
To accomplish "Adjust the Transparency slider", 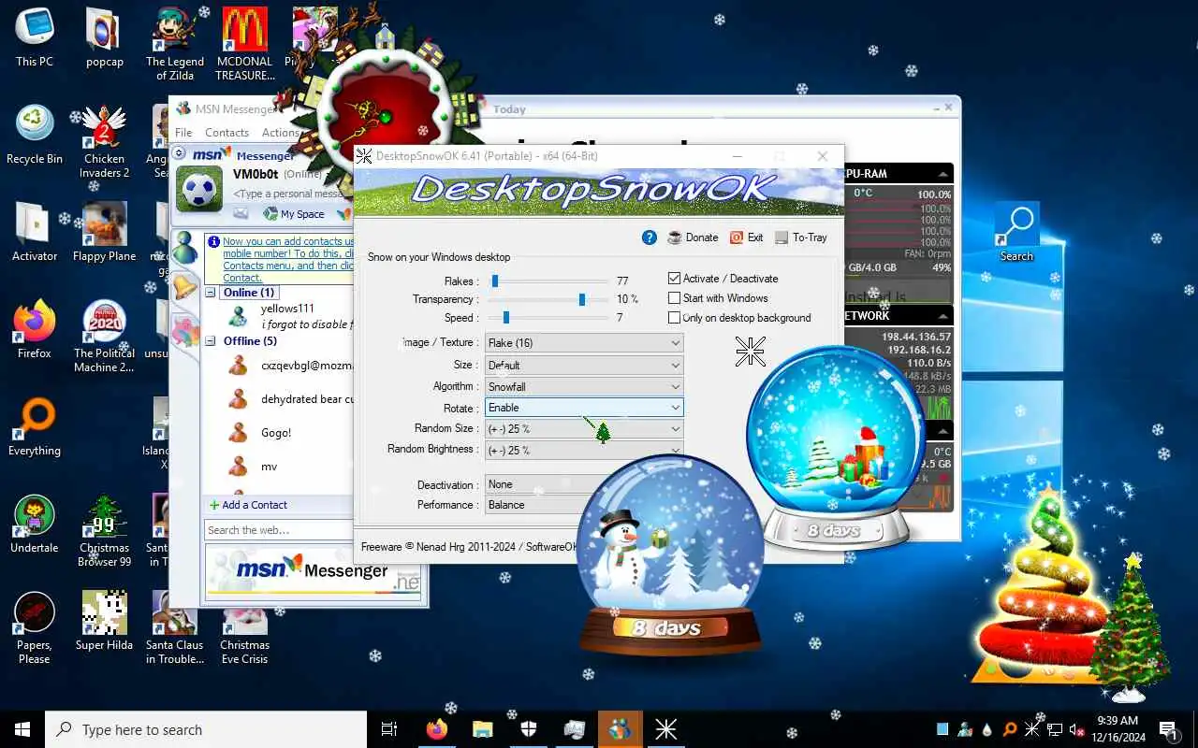I will (x=582, y=299).
